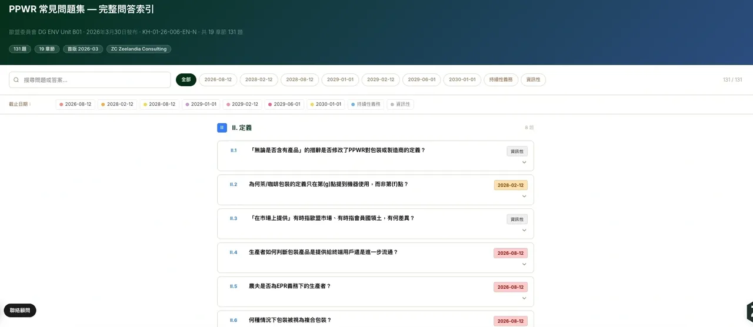This screenshot has height=327, width=753.
Task: Click the blue II chapter badge icon
Action: tap(222, 127)
